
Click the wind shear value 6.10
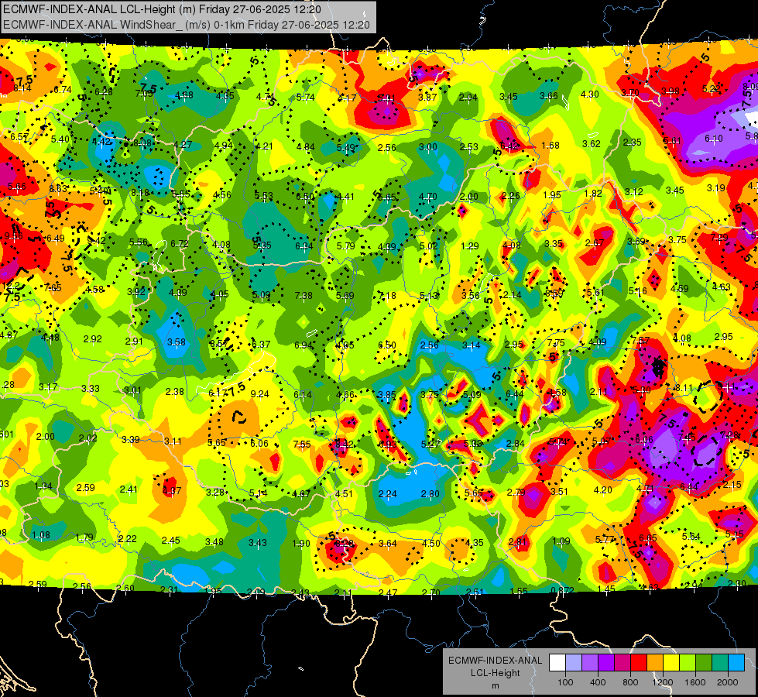pyautogui.click(x=714, y=139)
